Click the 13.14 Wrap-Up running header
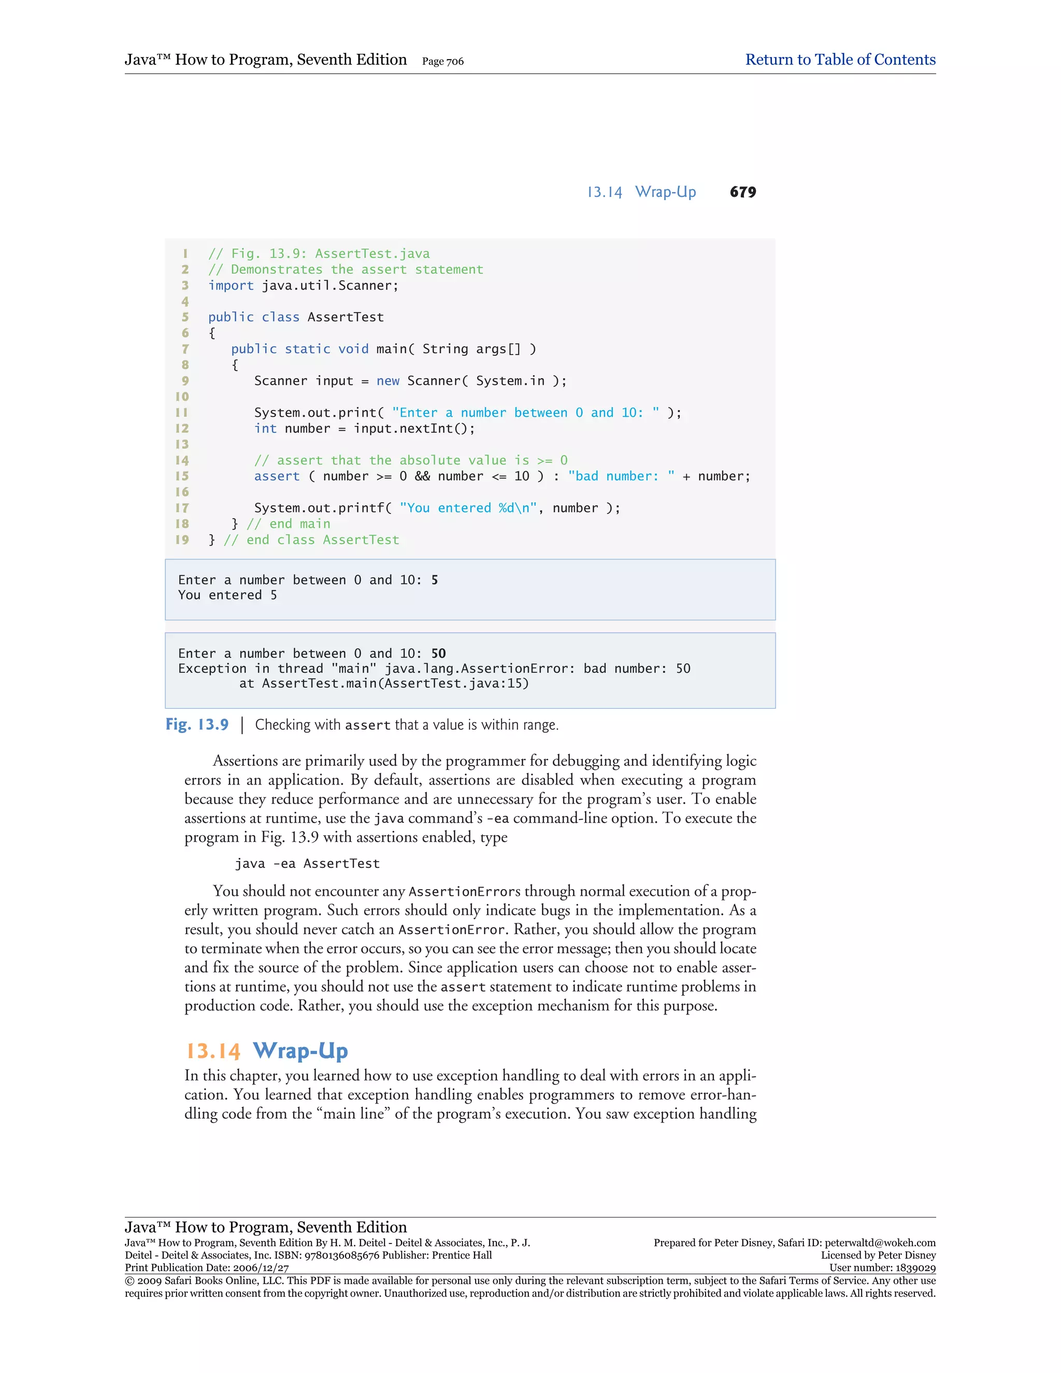Viewport: 1061px width, 1373px height. click(641, 192)
